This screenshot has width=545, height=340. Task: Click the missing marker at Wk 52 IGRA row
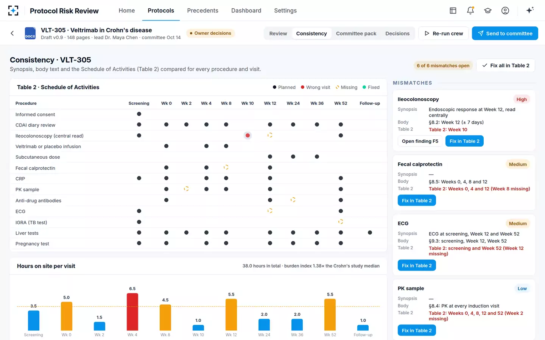click(341, 221)
